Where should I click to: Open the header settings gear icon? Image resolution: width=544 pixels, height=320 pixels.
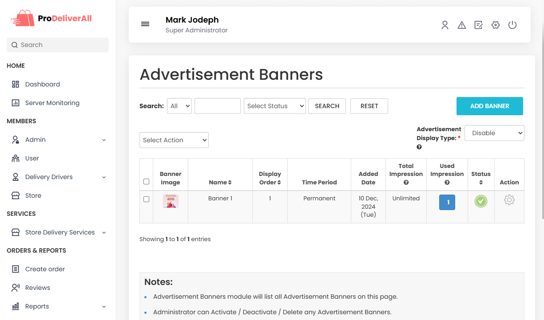click(496, 25)
